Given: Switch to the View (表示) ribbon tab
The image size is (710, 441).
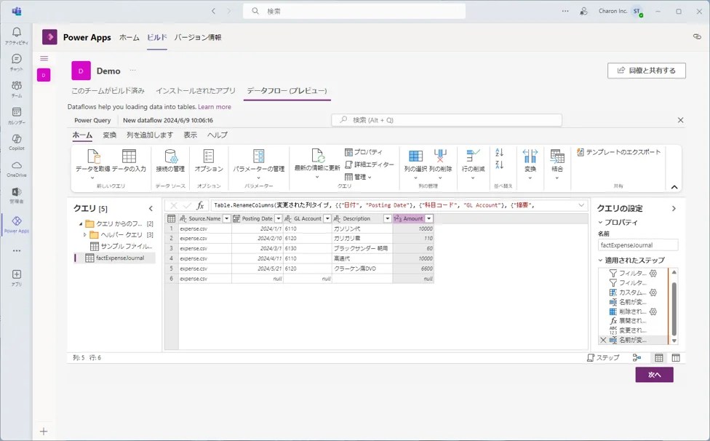Looking at the screenshot, I should click(190, 135).
